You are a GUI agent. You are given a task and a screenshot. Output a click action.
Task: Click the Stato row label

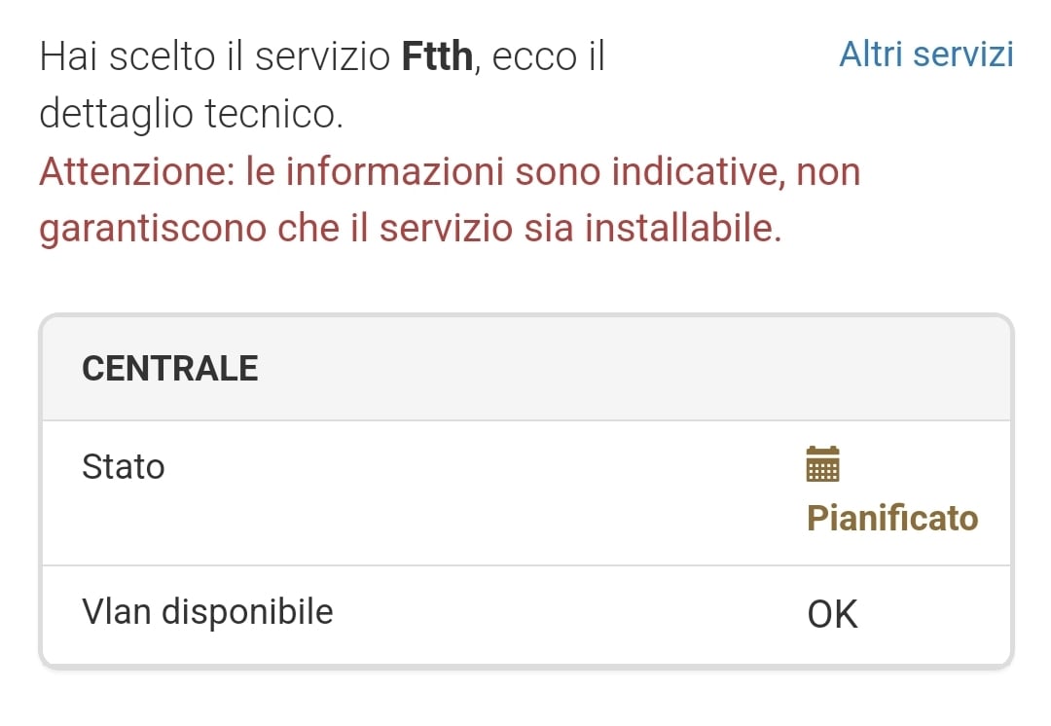(124, 467)
